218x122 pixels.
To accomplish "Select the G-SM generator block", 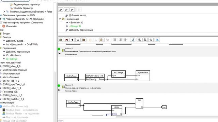I will (117, 110).
